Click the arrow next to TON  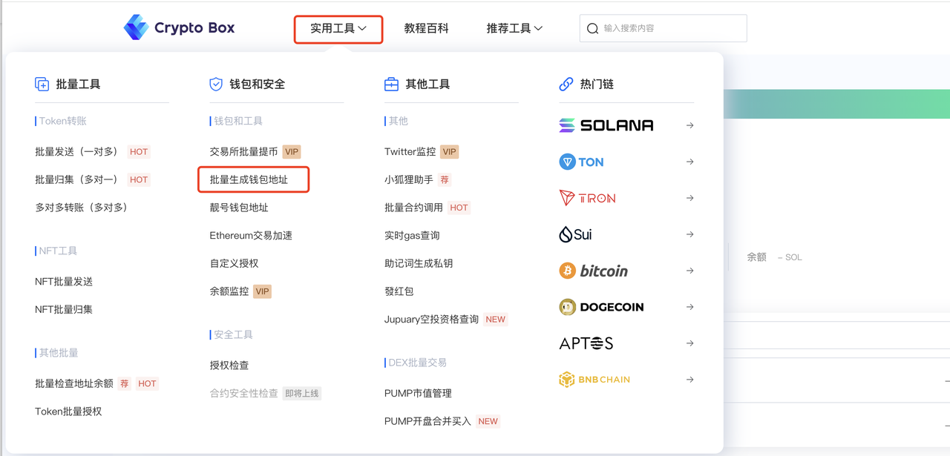[689, 162]
